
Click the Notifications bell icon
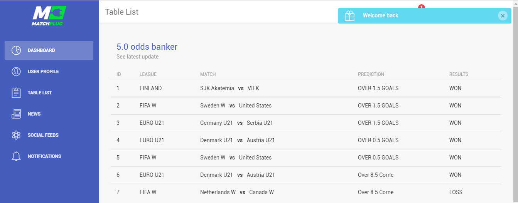16,156
